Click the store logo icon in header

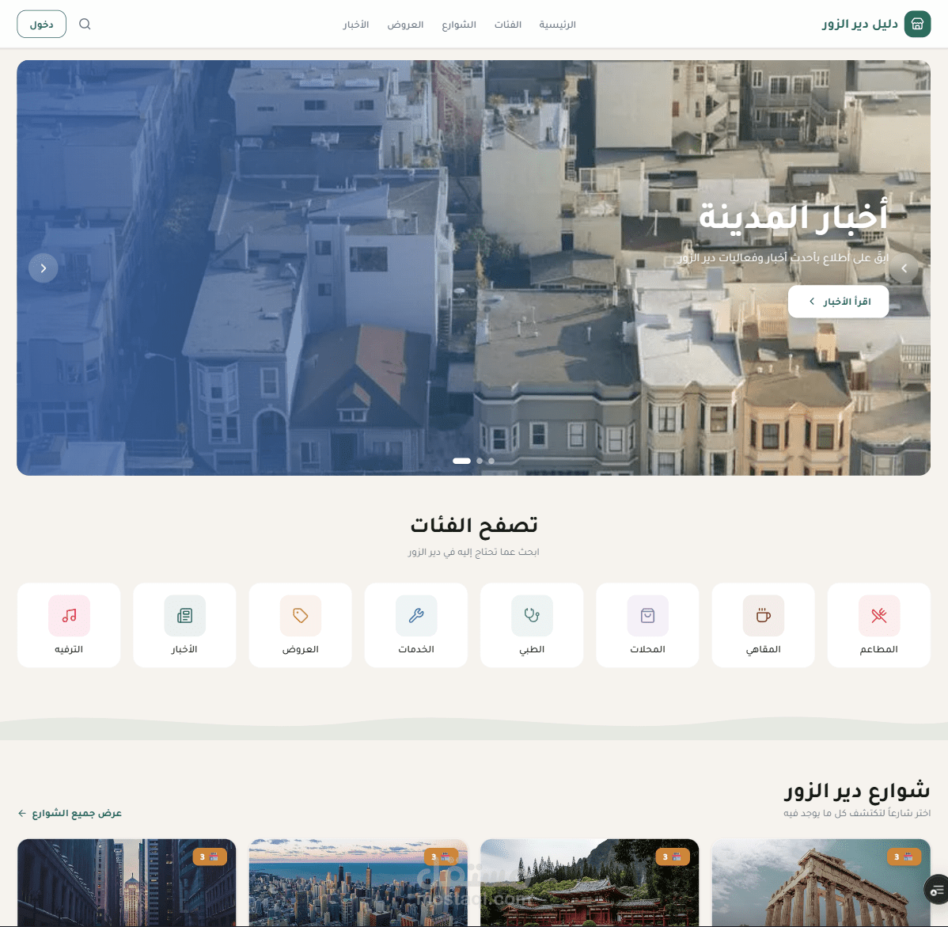917,25
